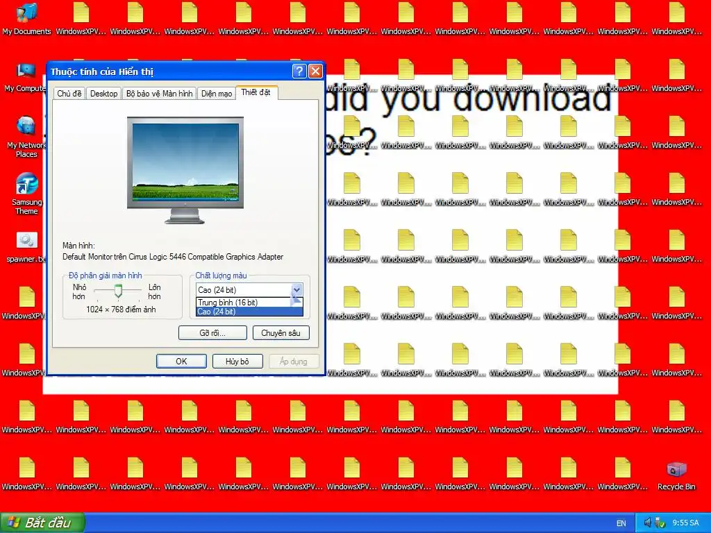Viewport: 711px width, 533px height.
Task: Switch to the Diện mạo tab
Action: [x=217, y=94]
